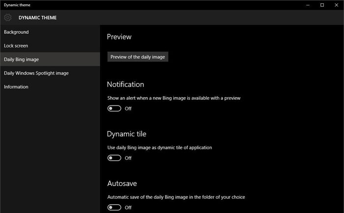Turn on the Dynamic tile toggle
344x213 pixels.
click(x=115, y=158)
